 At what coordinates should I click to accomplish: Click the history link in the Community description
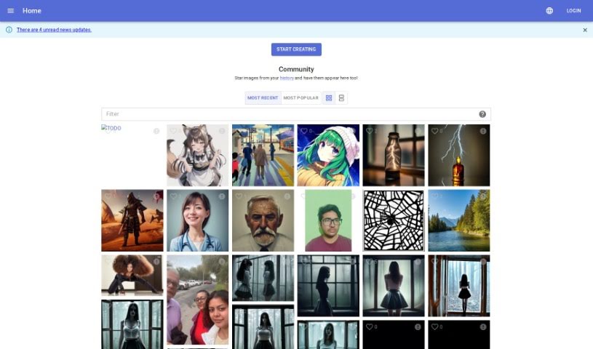click(287, 78)
